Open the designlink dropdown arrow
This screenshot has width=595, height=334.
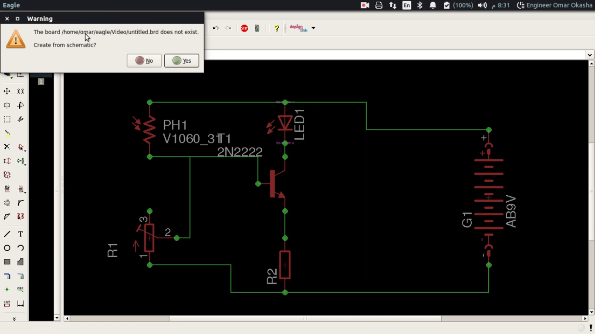tap(313, 28)
